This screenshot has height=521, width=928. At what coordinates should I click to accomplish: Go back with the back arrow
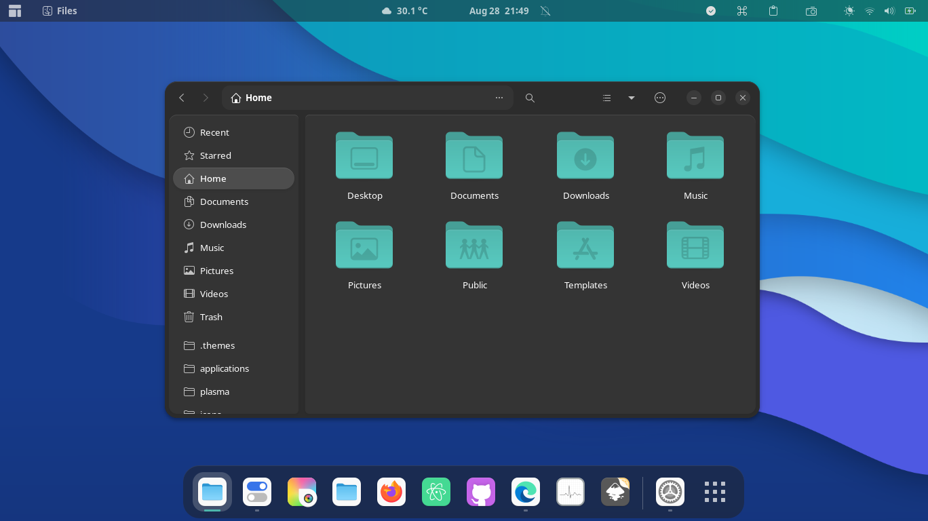[x=182, y=98]
